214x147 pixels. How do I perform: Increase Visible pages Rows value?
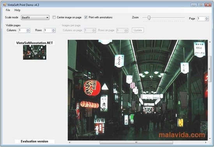click(x=54, y=29)
